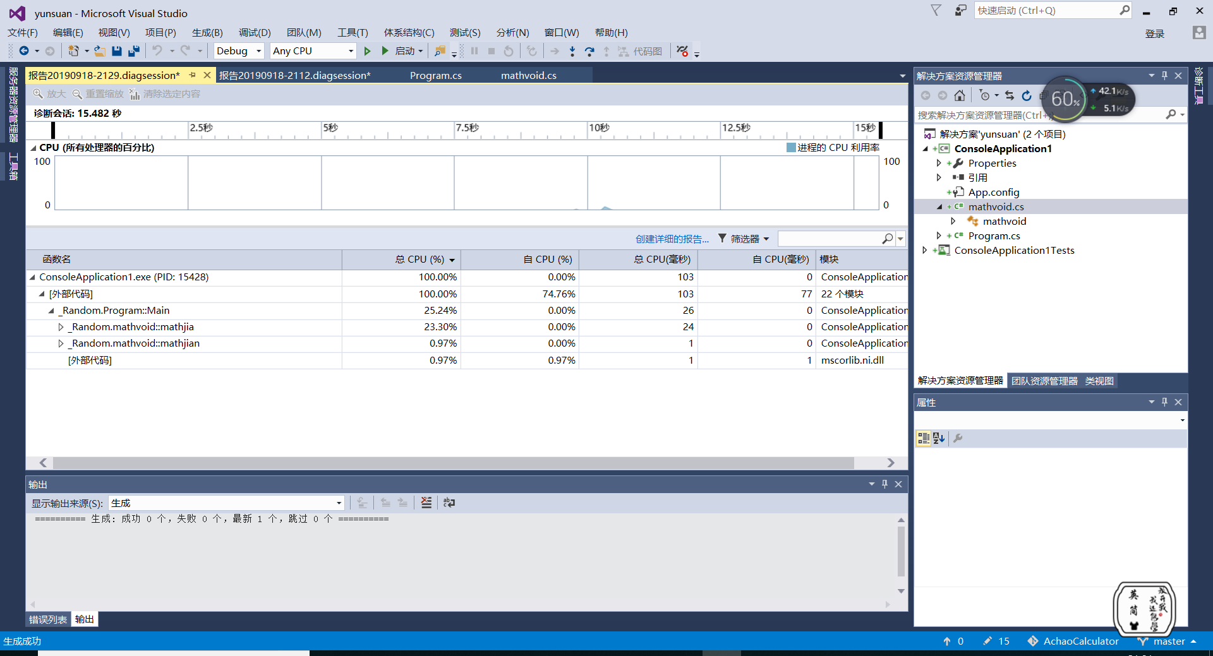Click the 启动 start button
1213x656 pixels.
coord(403,51)
